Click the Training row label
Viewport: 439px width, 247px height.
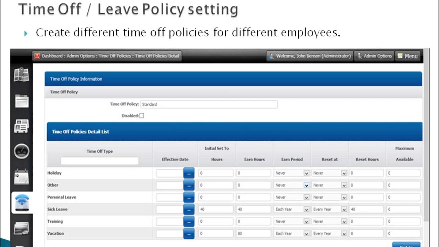(55, 221)
